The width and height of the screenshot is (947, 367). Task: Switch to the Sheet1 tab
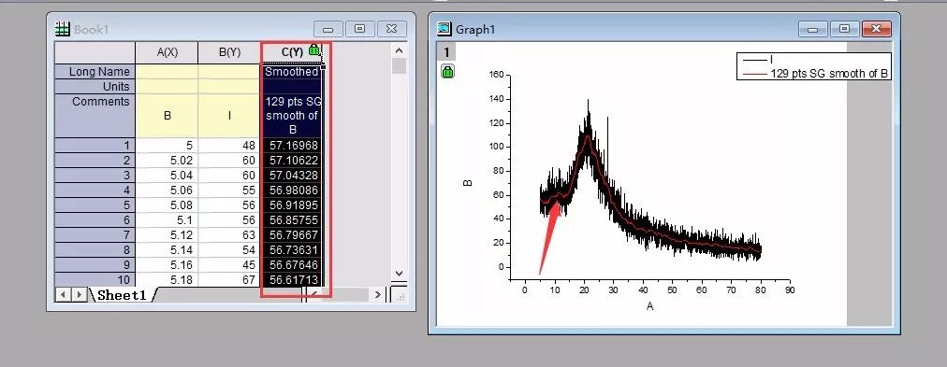coord(122,295)
